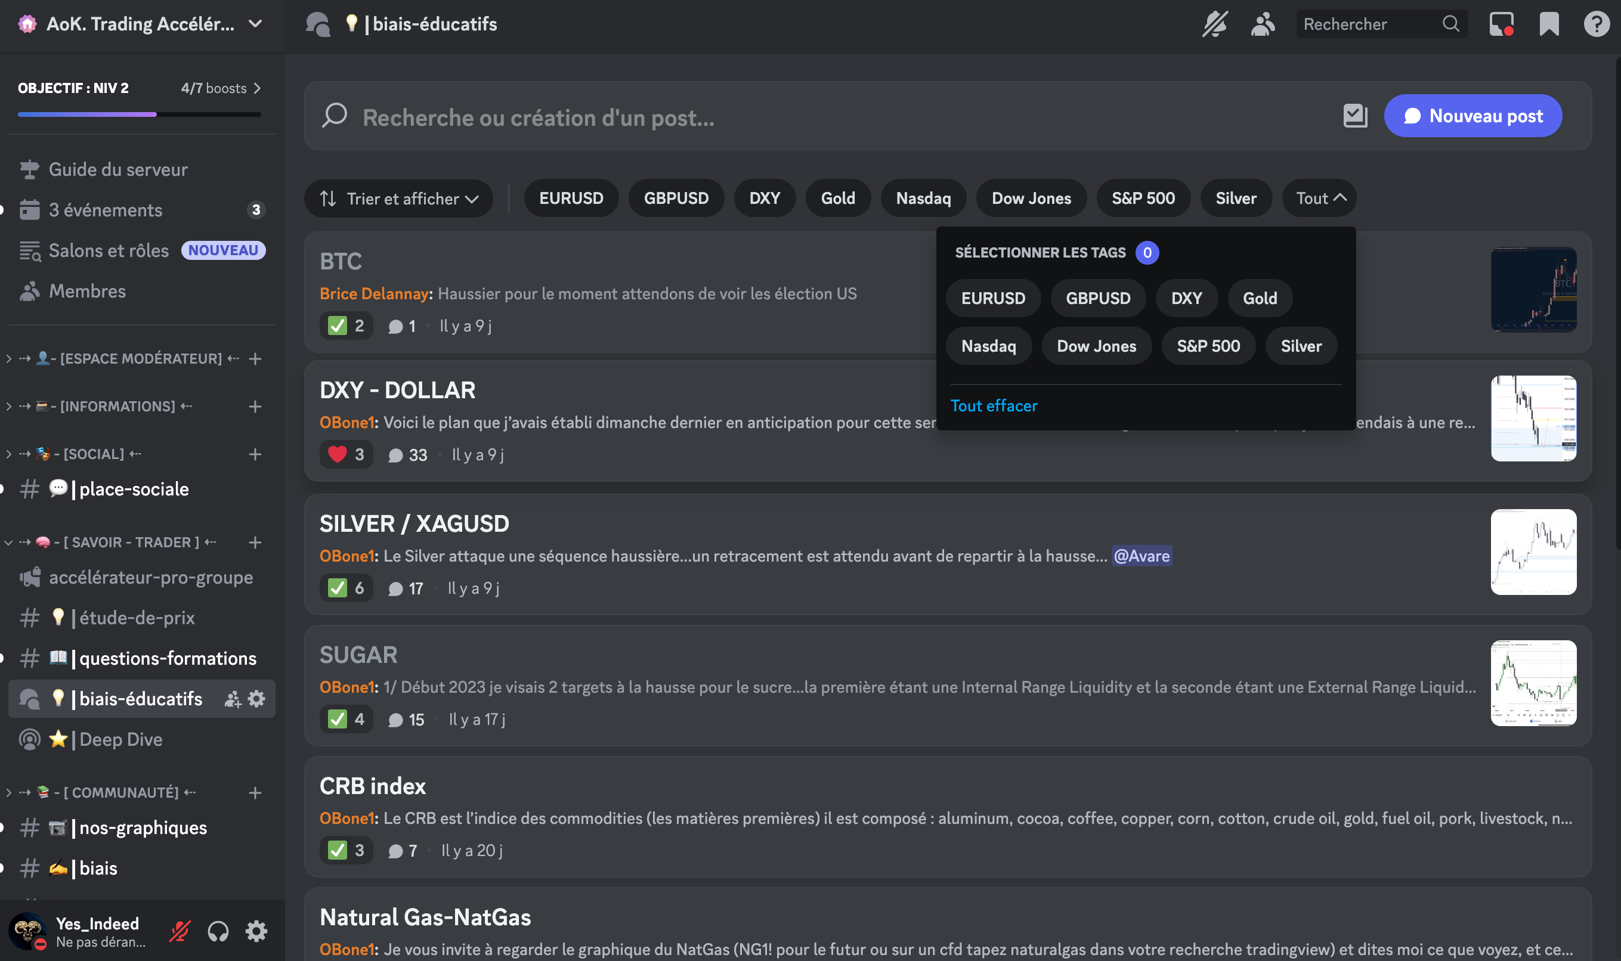Image resolution: width=1621 pixels, height=961 pixels.
Task: Click the mark-as-read icon beside Nouveau post
Action: coord(1355,116)
